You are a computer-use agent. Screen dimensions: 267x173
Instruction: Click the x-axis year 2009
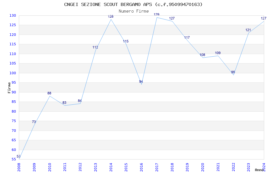point(34,167)
